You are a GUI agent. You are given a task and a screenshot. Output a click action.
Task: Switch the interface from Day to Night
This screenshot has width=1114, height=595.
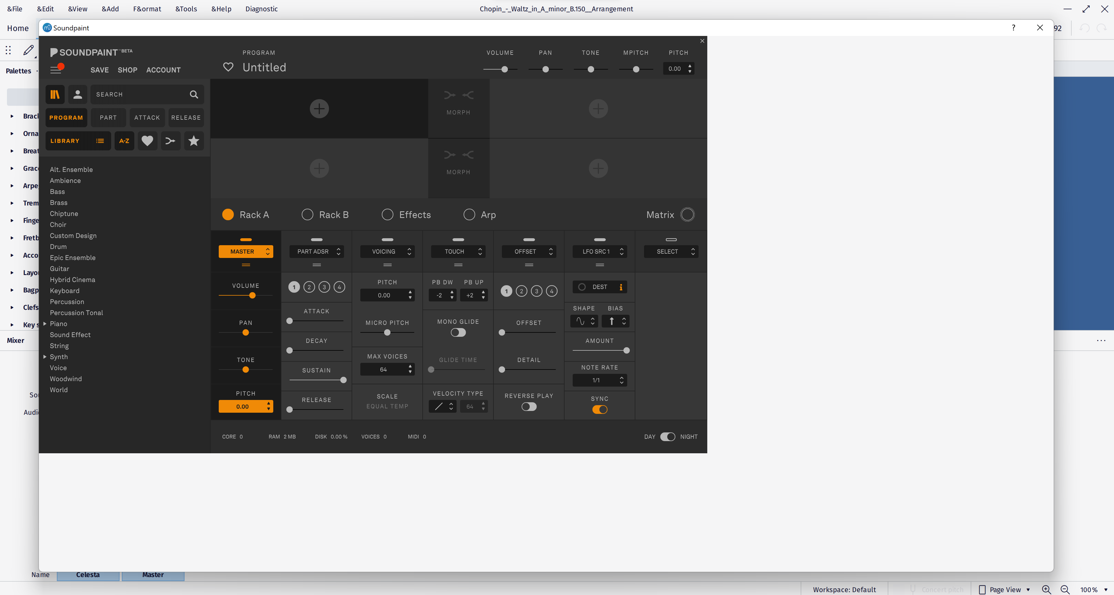tap(667, 436)
